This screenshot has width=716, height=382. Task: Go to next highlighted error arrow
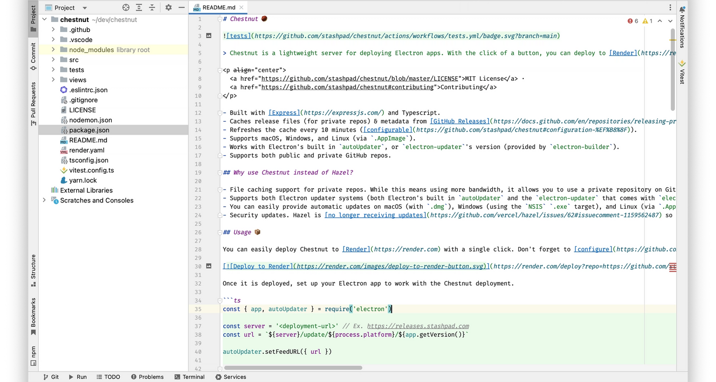(x=670, y=21)
